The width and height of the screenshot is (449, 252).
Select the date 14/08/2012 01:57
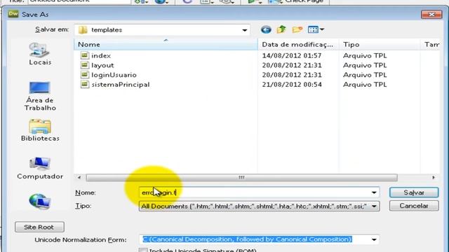[292, 55]
